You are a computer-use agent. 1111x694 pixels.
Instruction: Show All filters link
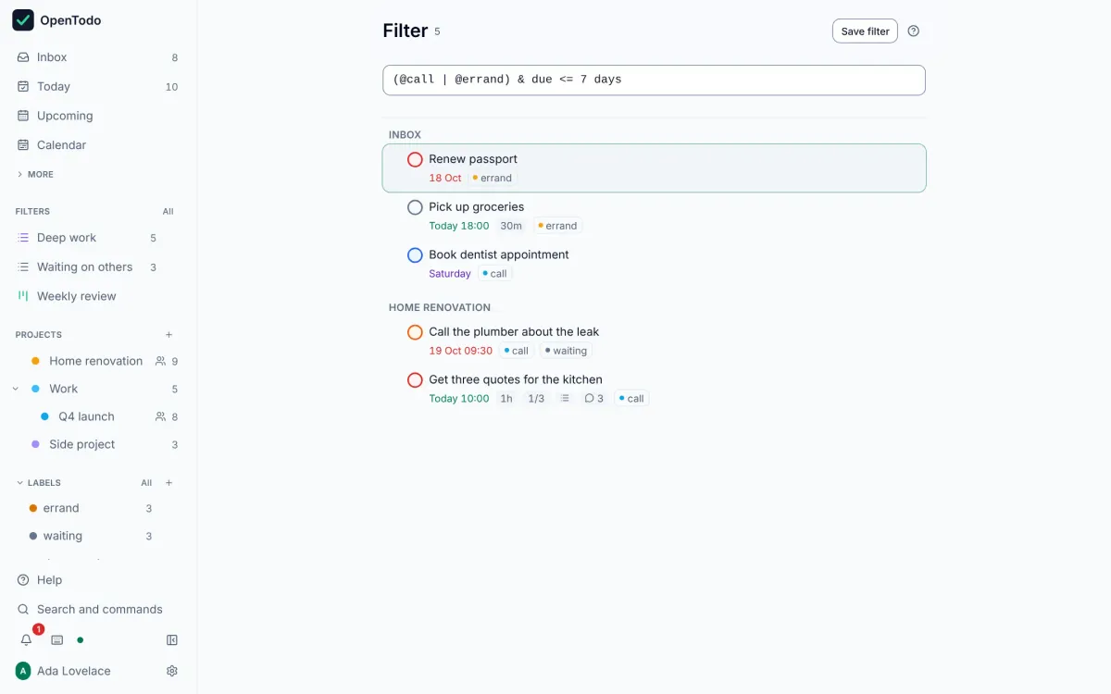tap(168, 212)
